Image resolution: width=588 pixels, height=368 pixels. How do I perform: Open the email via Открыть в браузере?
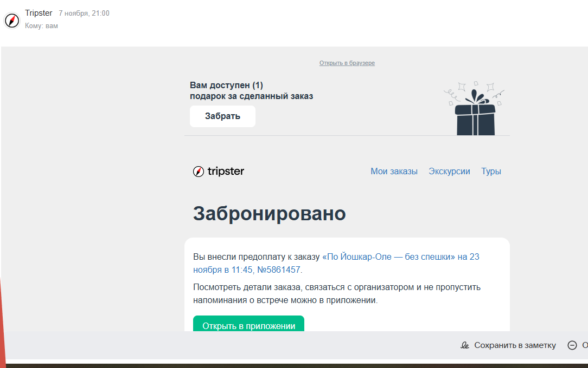347,63
